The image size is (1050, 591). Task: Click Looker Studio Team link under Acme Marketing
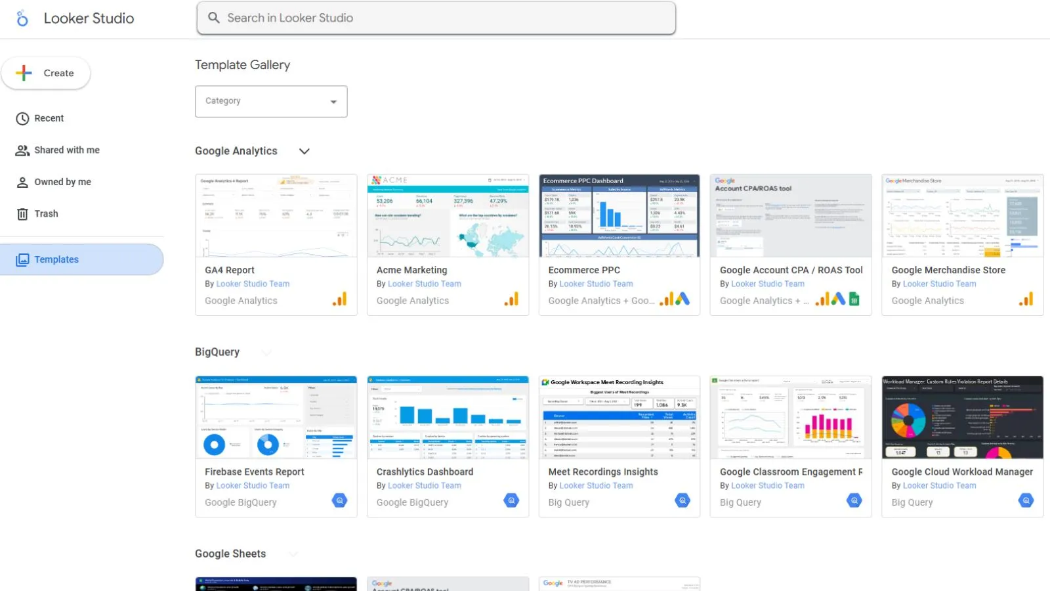coord(424,284)
